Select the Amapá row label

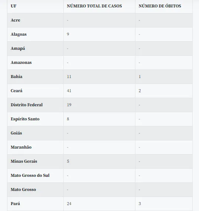(x=18, y=48)
